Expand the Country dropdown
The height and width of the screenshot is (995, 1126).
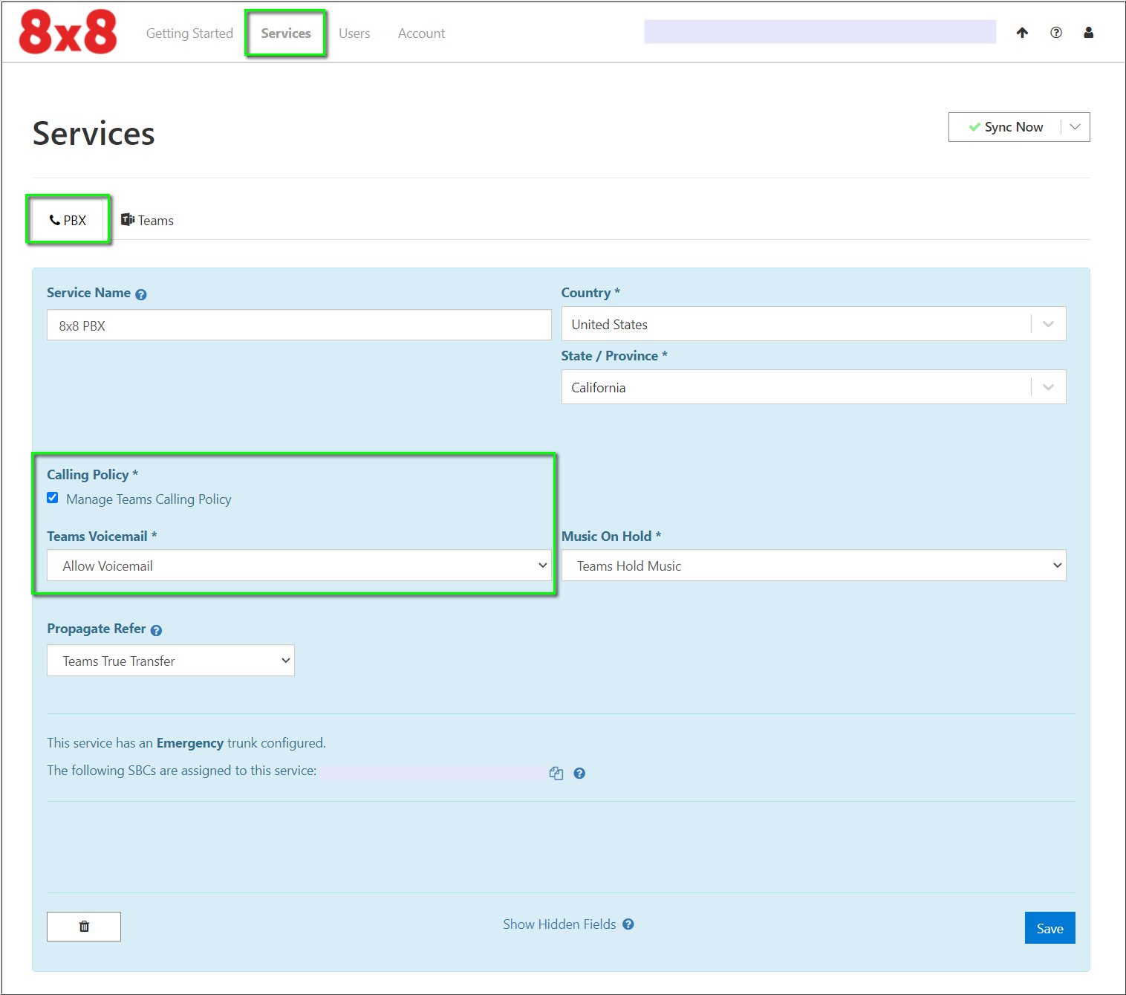point(1048,324)
